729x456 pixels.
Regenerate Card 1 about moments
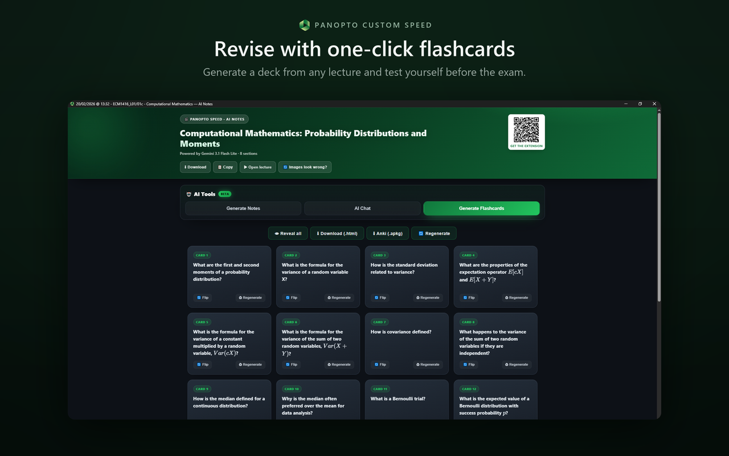(251, 298)
